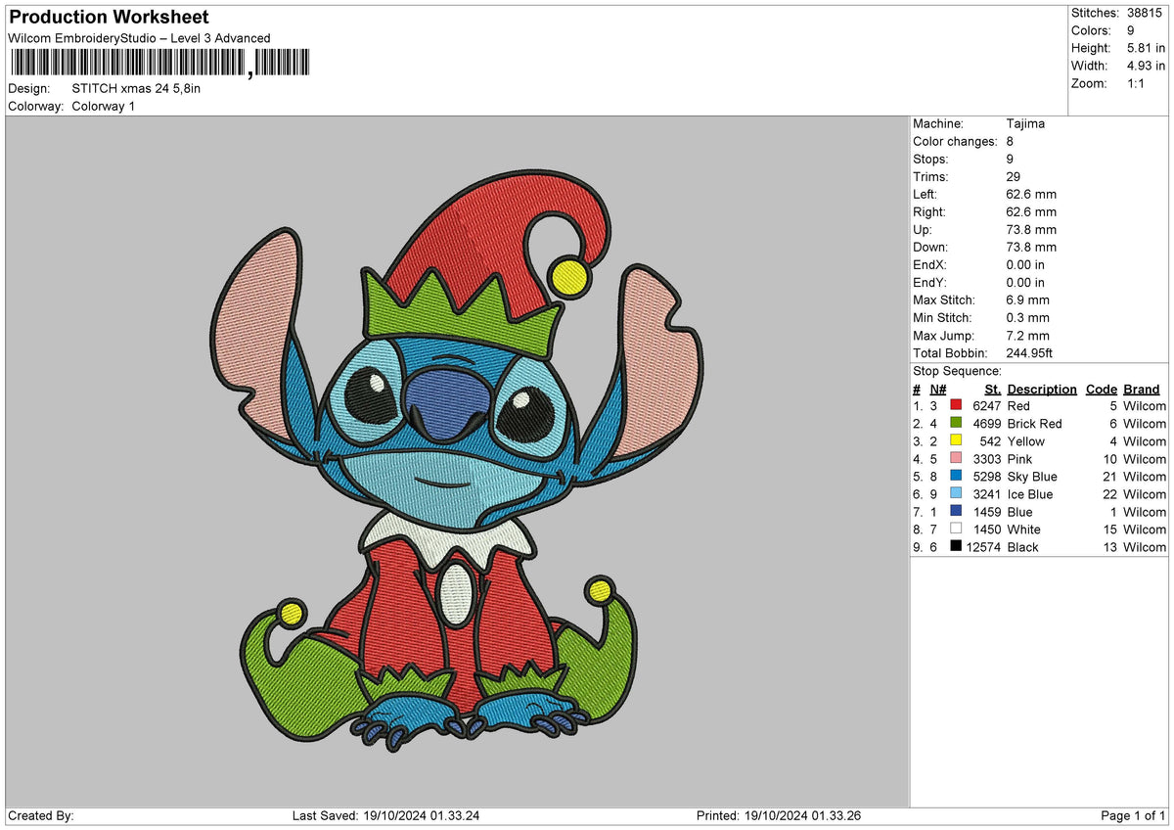Click the Created By label
The height and width of the screenshot is (830, 1174).
coord(41,815)
